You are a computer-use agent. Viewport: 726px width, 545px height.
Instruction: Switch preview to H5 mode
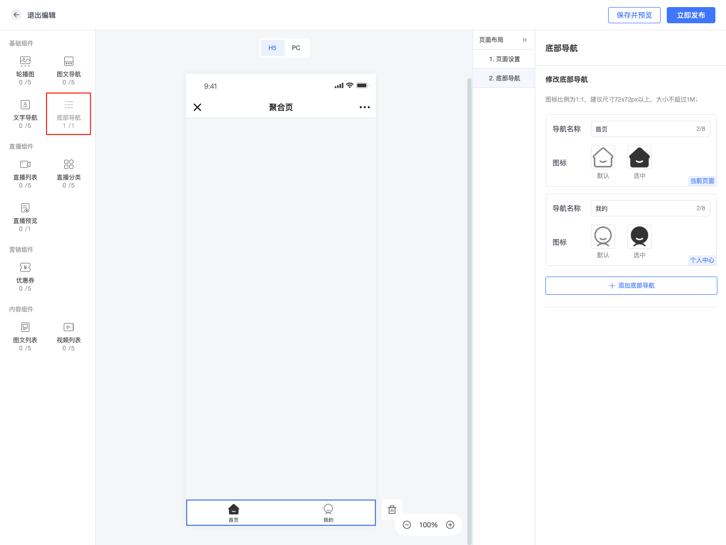point(272,48)
